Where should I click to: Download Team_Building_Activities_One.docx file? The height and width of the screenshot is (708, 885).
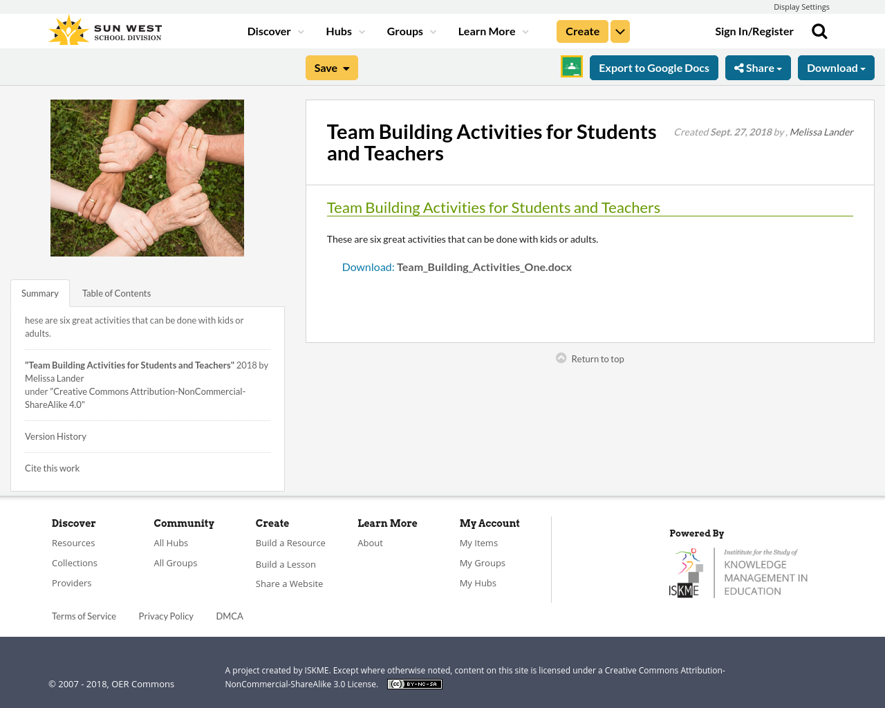[x=456, y=265]
